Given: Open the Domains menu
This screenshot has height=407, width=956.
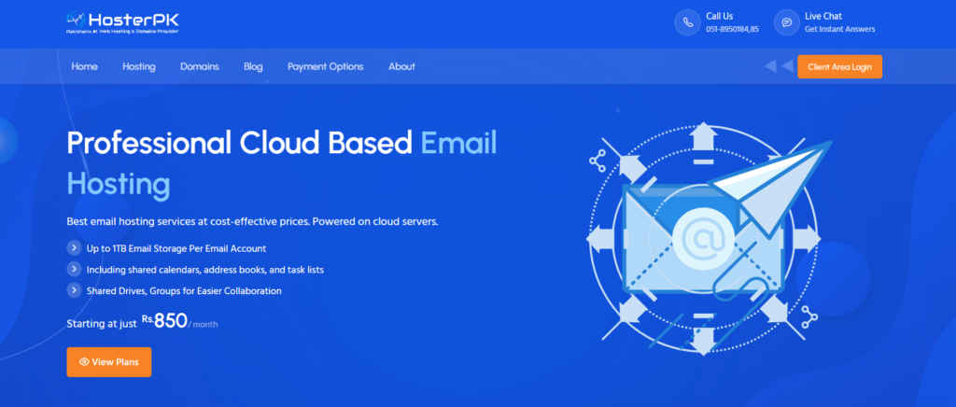Looking at the screenshot, I should [x=200, y=66].
